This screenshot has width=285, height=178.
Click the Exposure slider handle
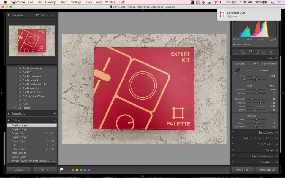[x=256, y=90]
